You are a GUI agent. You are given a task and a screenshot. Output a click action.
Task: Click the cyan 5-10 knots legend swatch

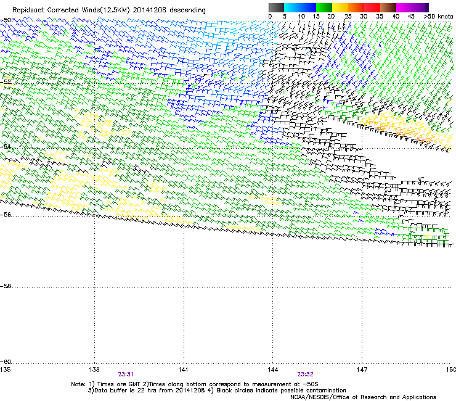tap(292, 7)
